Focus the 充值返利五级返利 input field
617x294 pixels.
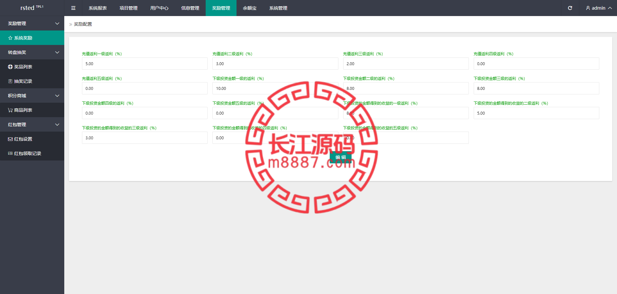click(x=145, y=88)
